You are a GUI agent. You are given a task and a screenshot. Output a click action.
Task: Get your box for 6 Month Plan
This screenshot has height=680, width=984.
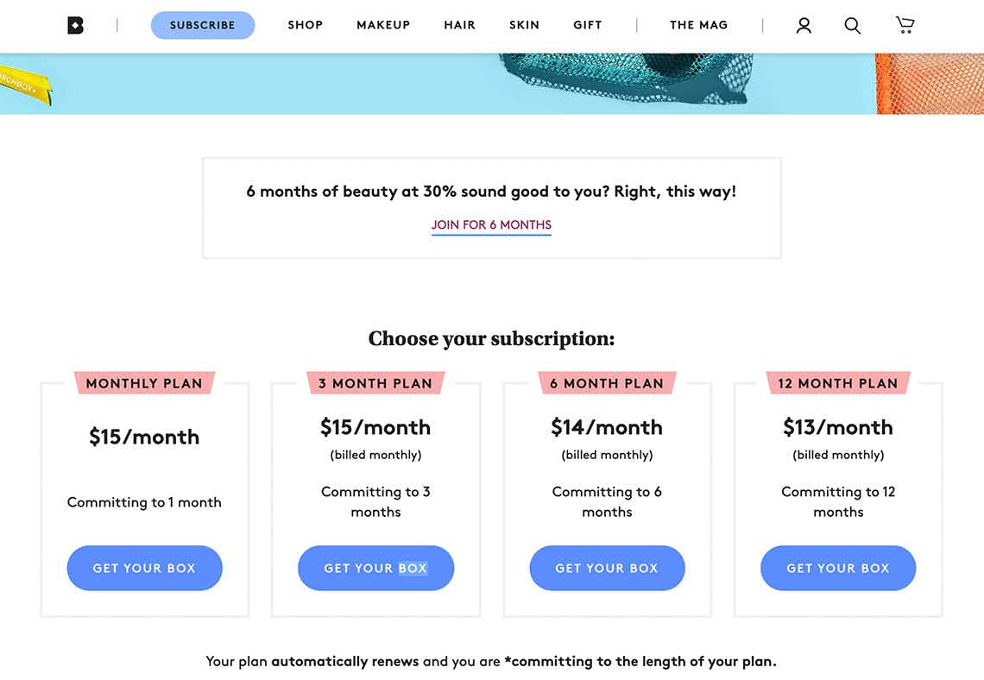pyautogui.click(x=607, y=568)
